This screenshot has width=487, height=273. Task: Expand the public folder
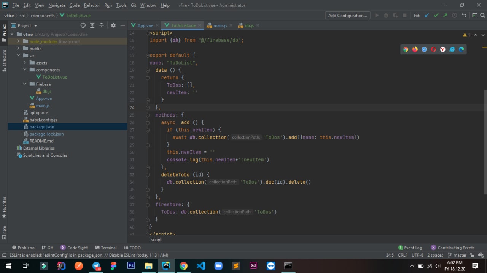click(18, 49)
